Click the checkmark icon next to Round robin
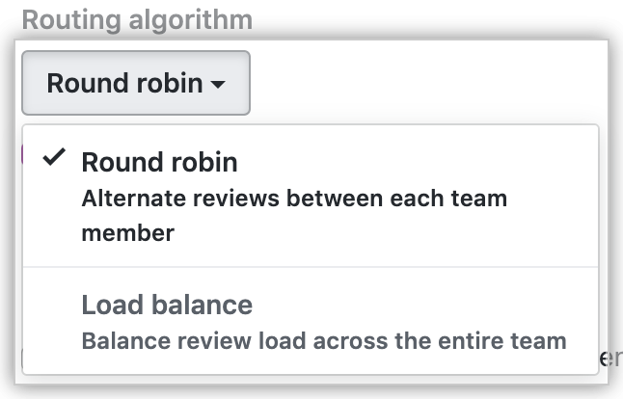This screenshot has height=399, width=623. click(x=55, y=159)
